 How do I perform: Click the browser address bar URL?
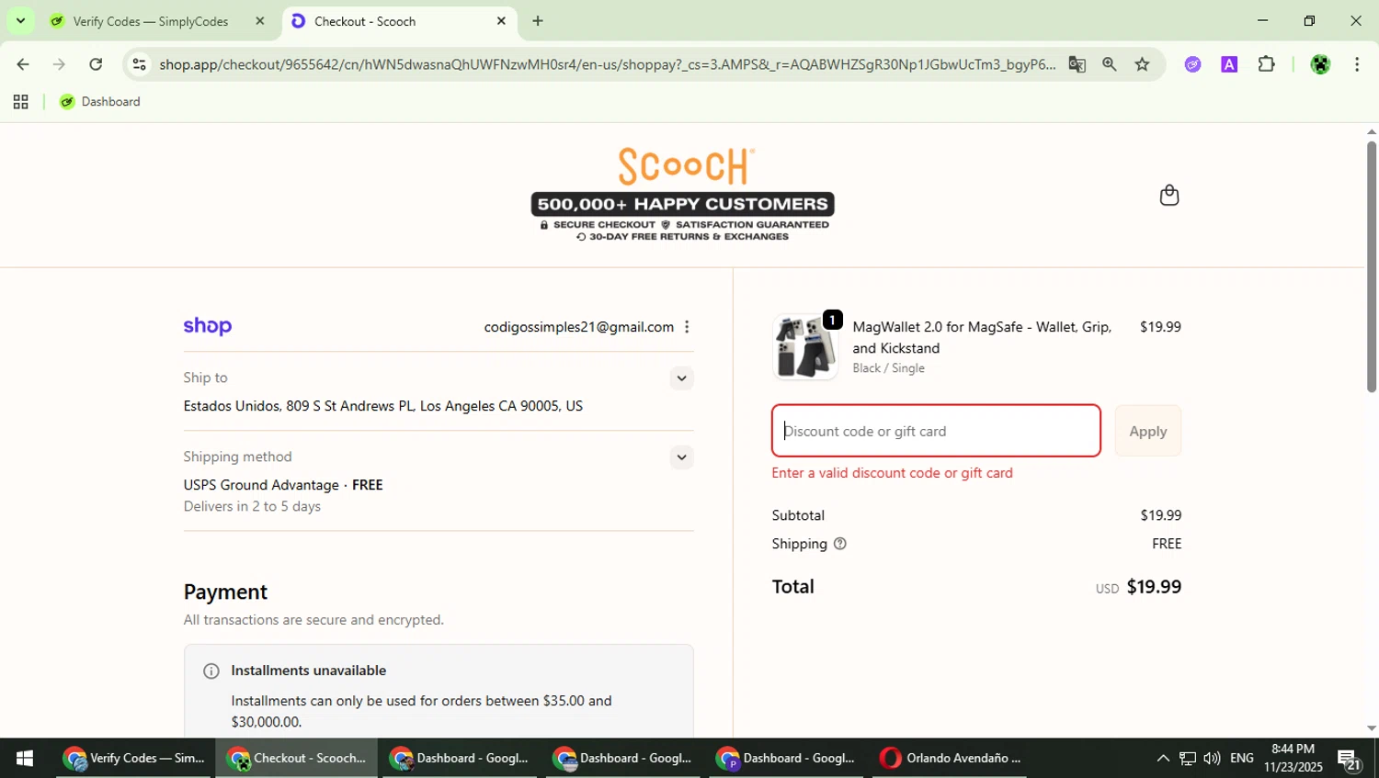pyautogui.click(x=607, y=64)
